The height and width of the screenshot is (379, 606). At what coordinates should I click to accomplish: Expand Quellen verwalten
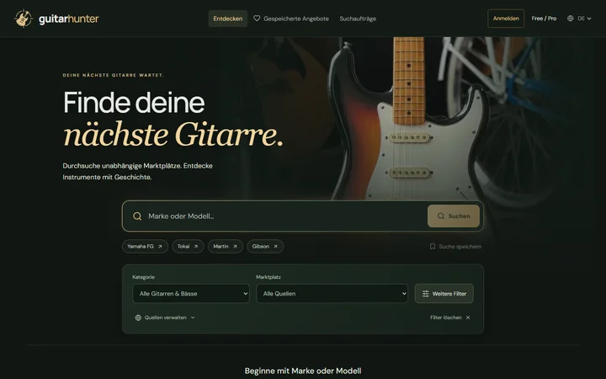tap(165, 318)
